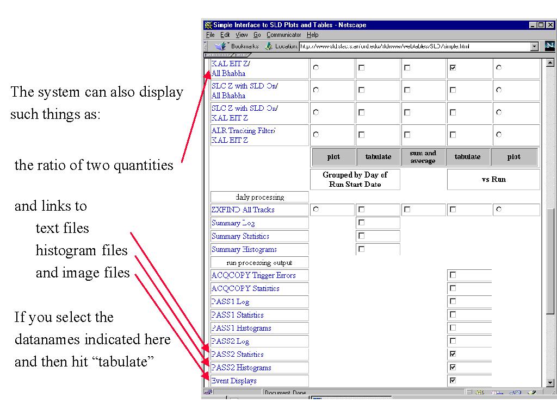Click the security lock icon in status bar

tap(208, 392)
